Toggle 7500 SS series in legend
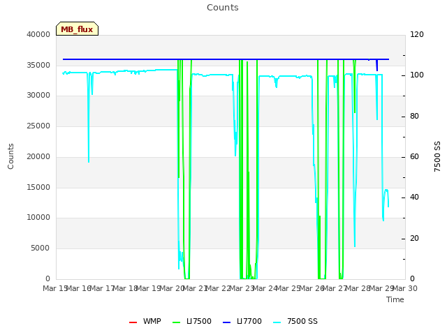447x335 pixels. point(295,321)
